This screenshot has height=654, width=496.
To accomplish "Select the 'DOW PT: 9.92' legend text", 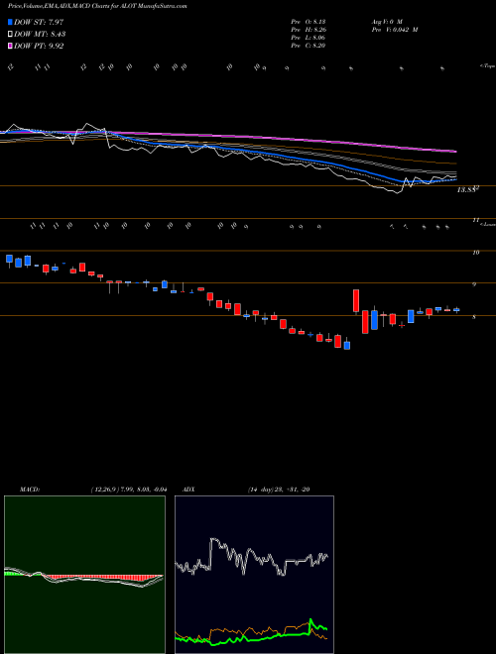I will pos(39,47).
